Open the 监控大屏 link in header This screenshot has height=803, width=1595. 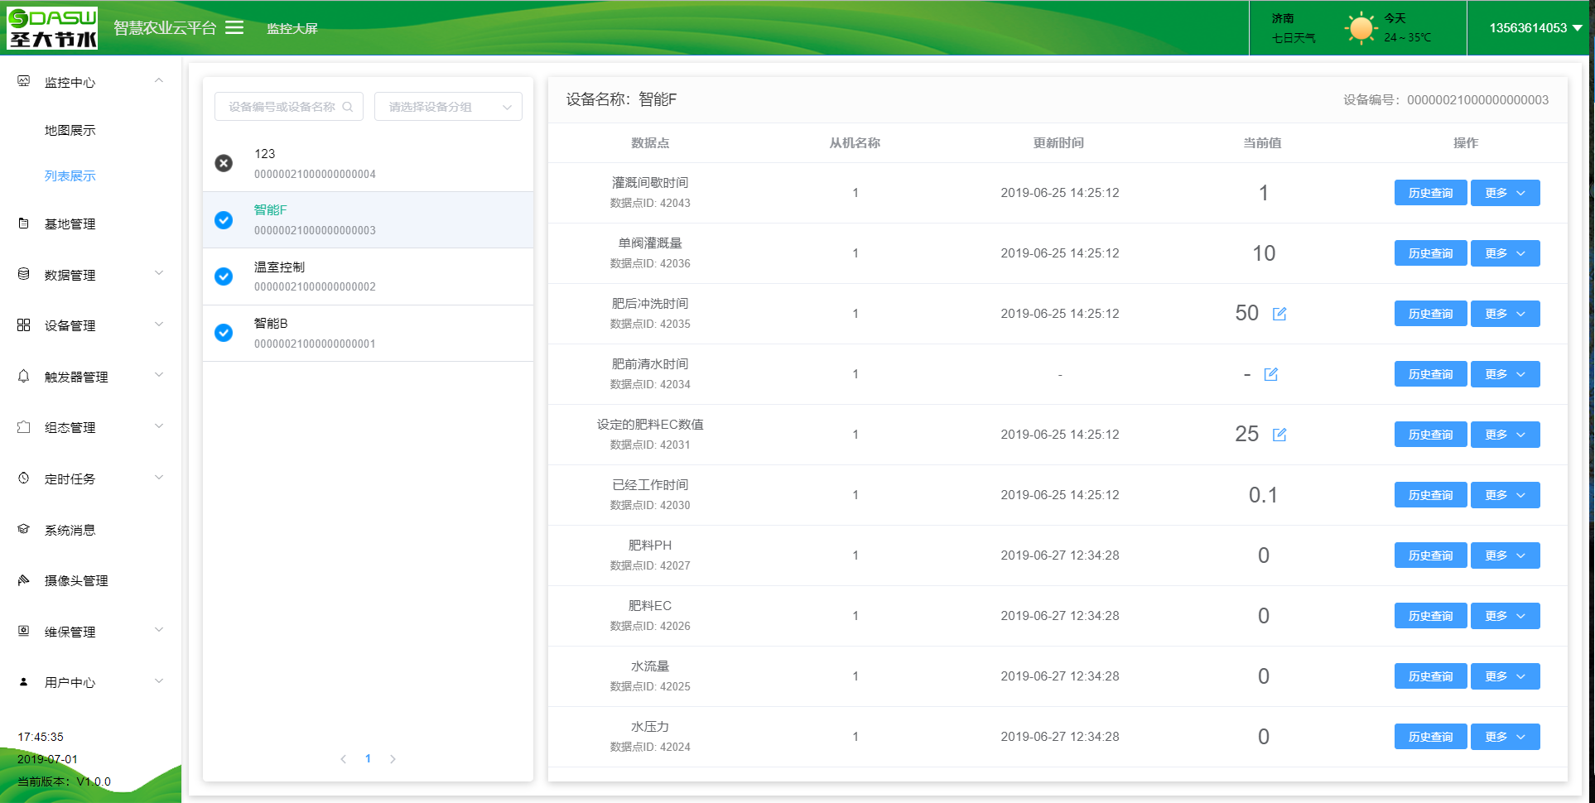pyautogui.click(x=292, y=29)
